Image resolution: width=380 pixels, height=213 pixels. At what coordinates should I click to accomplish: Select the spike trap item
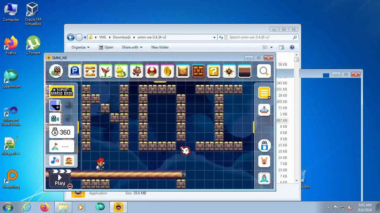[x=229, y=71]
